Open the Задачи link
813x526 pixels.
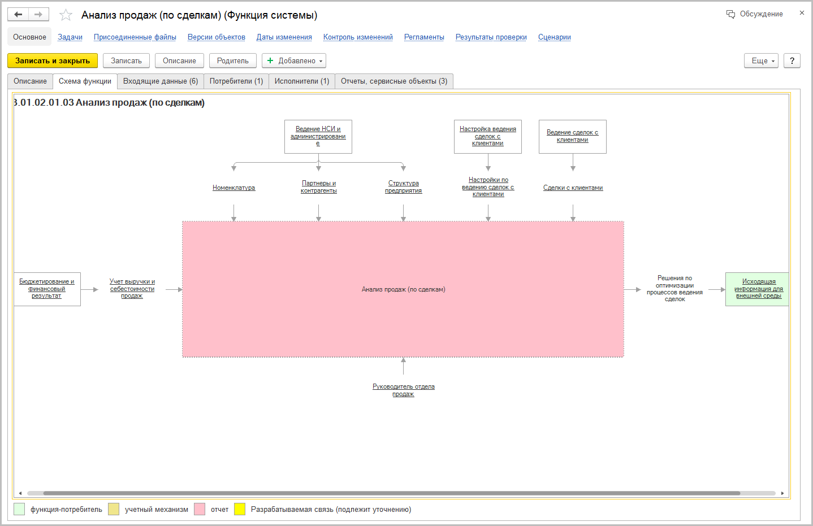[70, 37]
